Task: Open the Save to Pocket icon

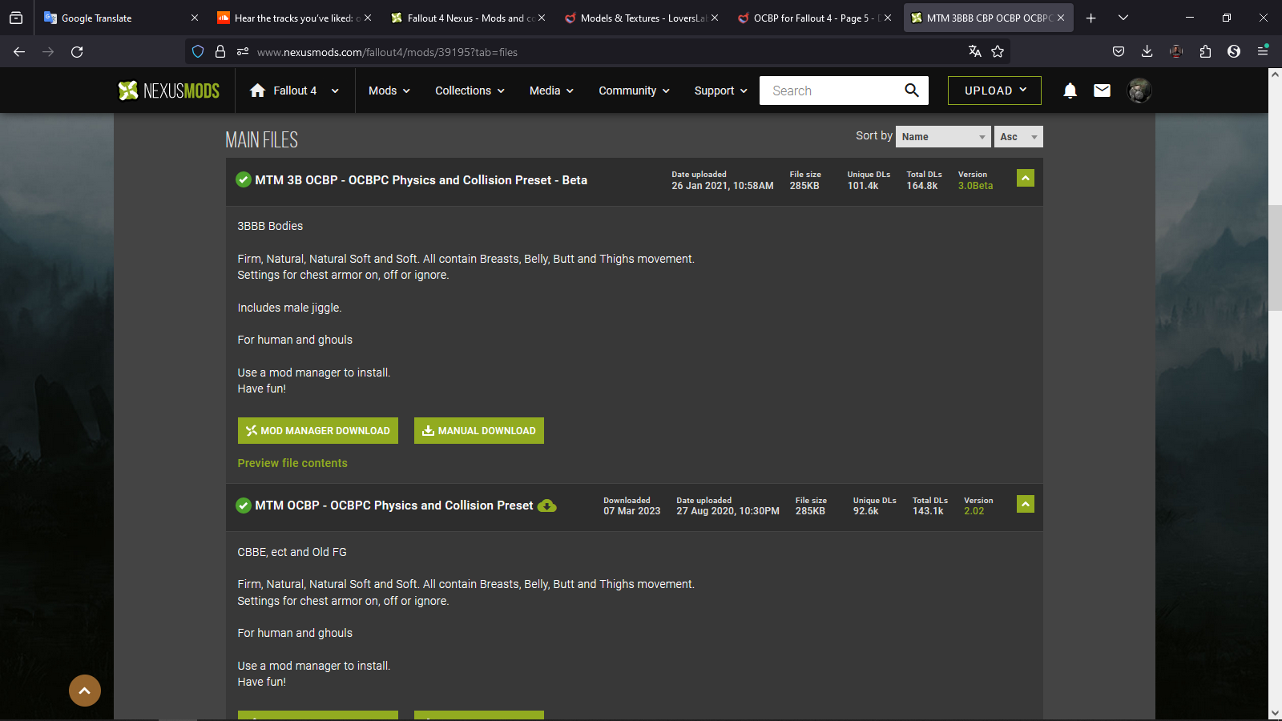Action: [1119, 52]
